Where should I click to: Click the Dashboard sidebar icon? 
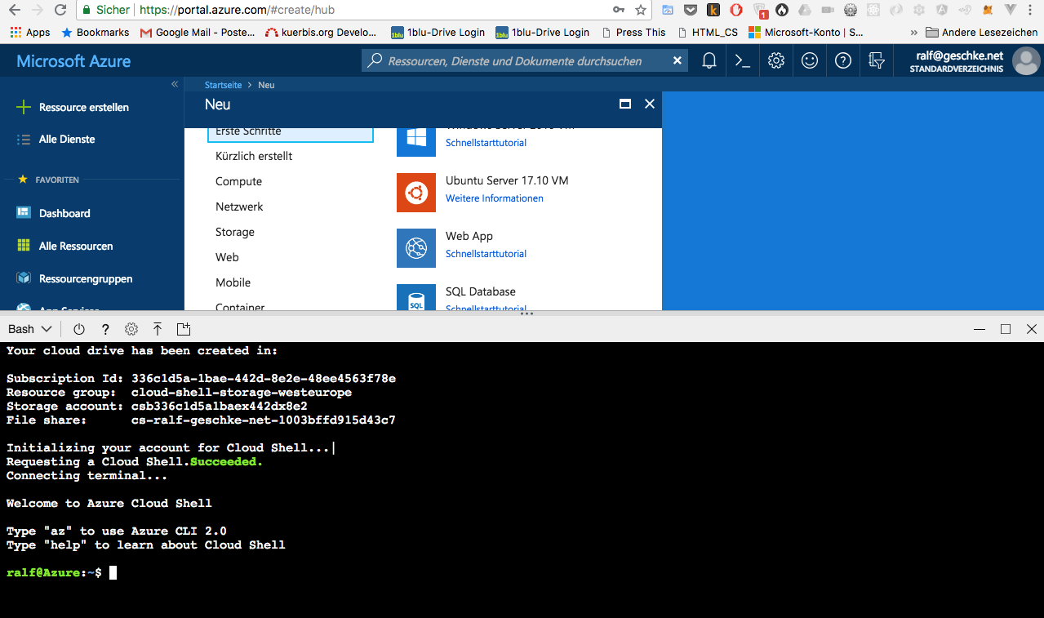coord(24,213)
